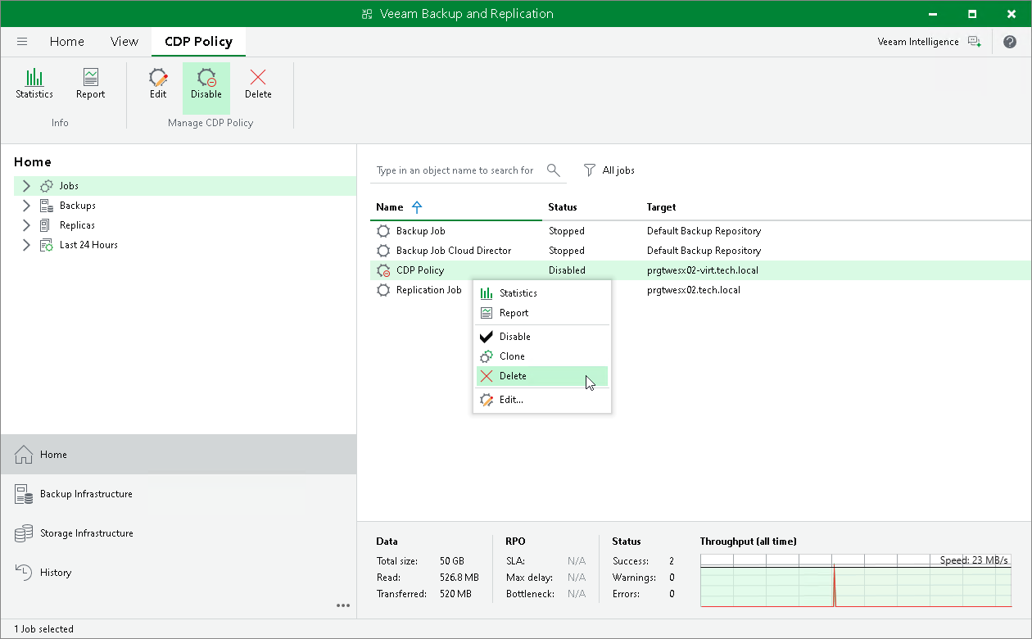This screenshot has width=1032, height=639.
Task: Choose Report from the context menu
Action: (x=541, y=313)
